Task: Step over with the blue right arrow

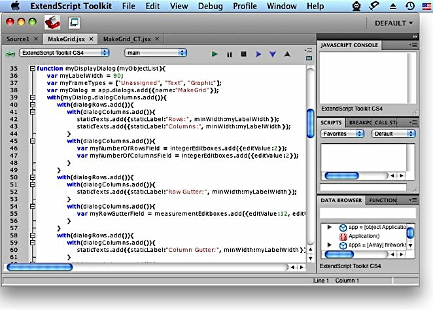Action: click(258, 54)
